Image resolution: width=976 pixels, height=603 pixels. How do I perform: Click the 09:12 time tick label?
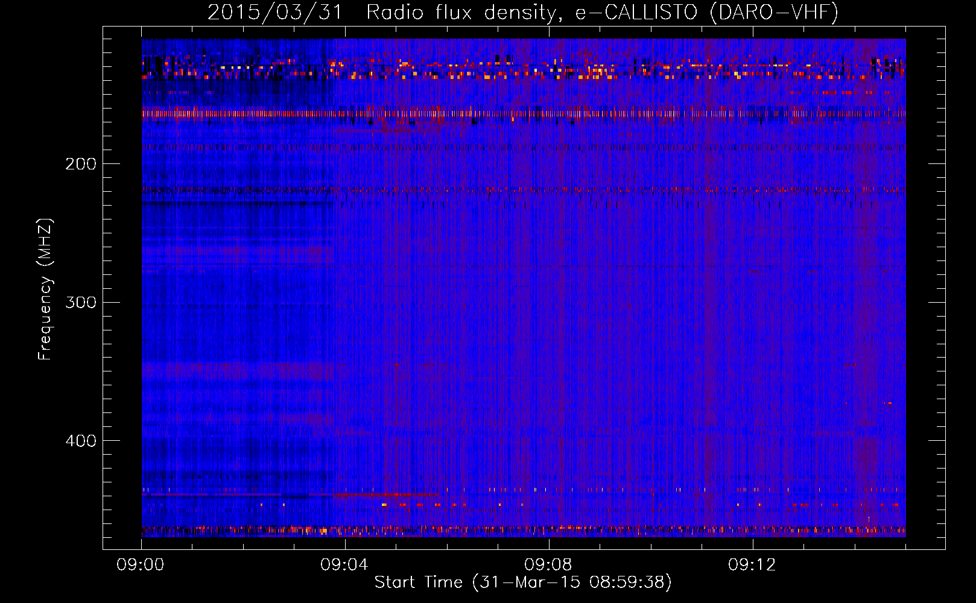tap(752, 565)
